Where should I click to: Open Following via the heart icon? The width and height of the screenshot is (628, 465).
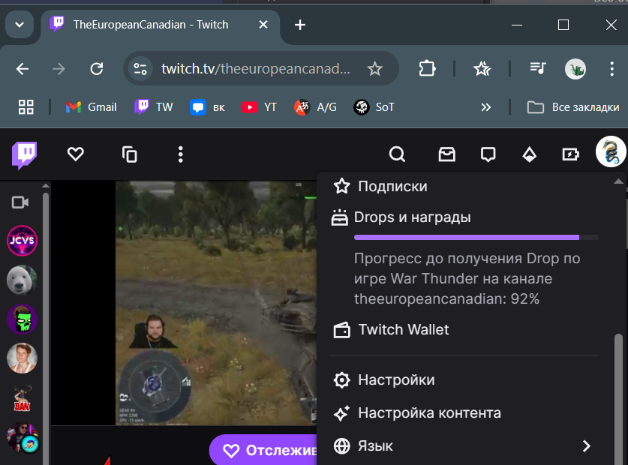pos(75,154)
